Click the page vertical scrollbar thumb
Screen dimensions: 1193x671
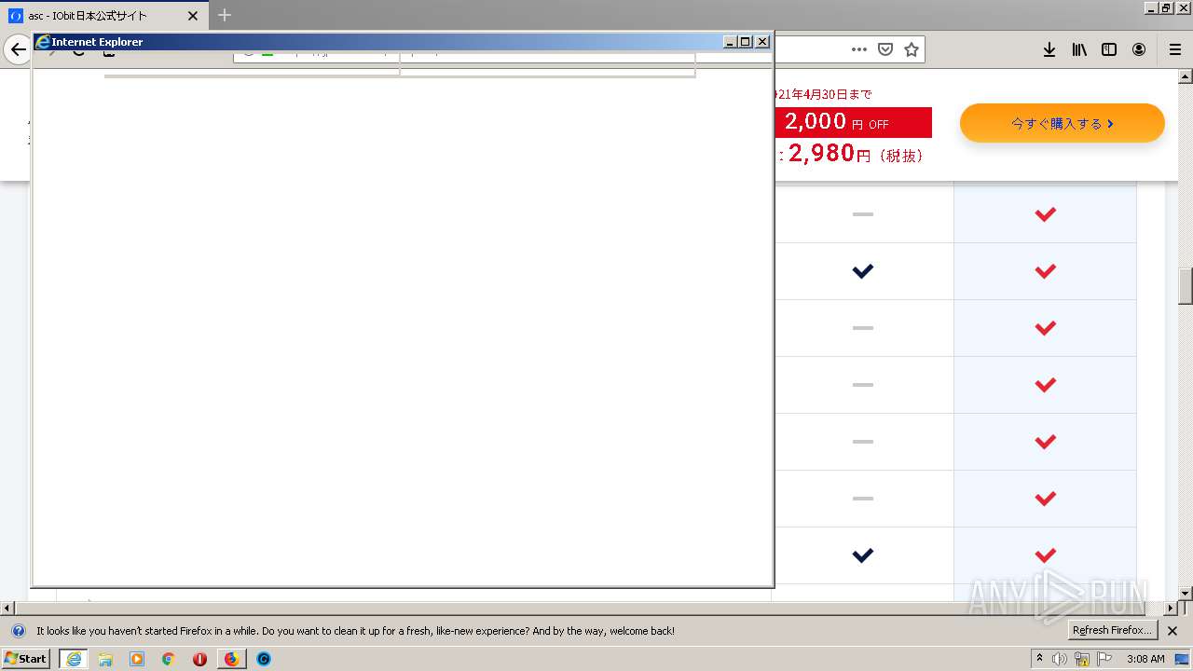click(x=1186, y=286)
